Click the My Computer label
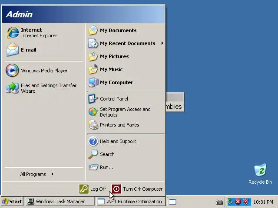 point(116,82)
